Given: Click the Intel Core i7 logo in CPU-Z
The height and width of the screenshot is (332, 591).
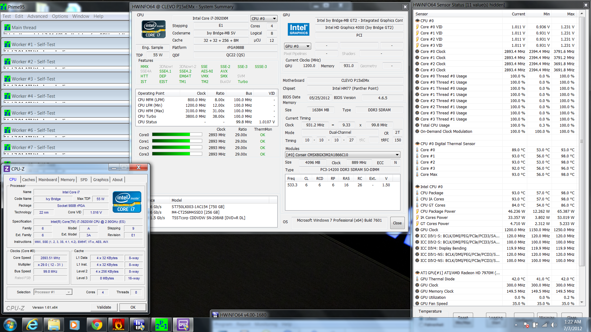Looking at the screenshot, I should (127, 202).
